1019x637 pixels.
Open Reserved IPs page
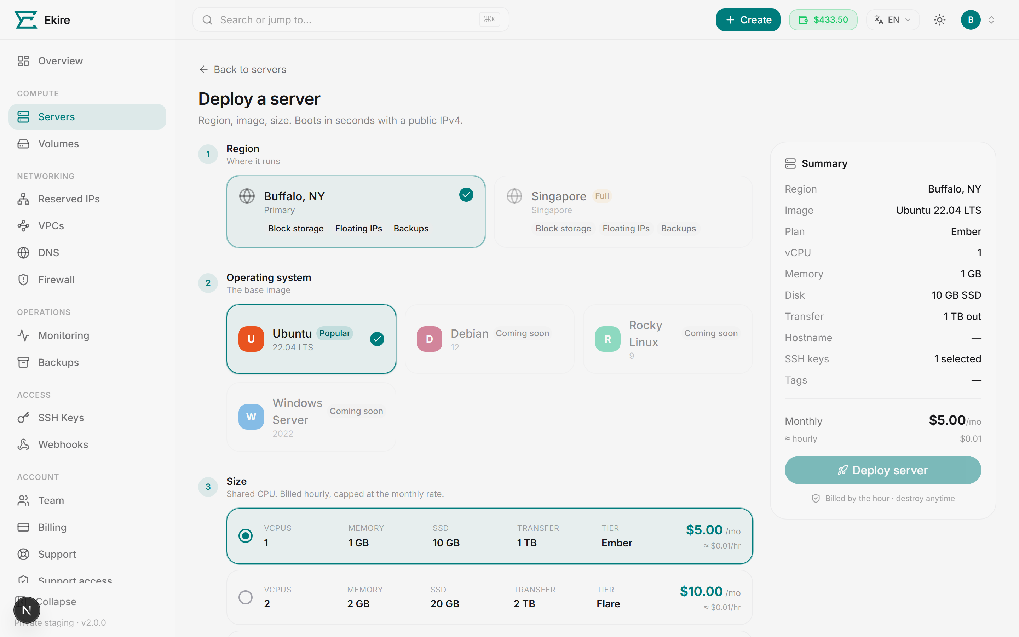tap(87, 199)
